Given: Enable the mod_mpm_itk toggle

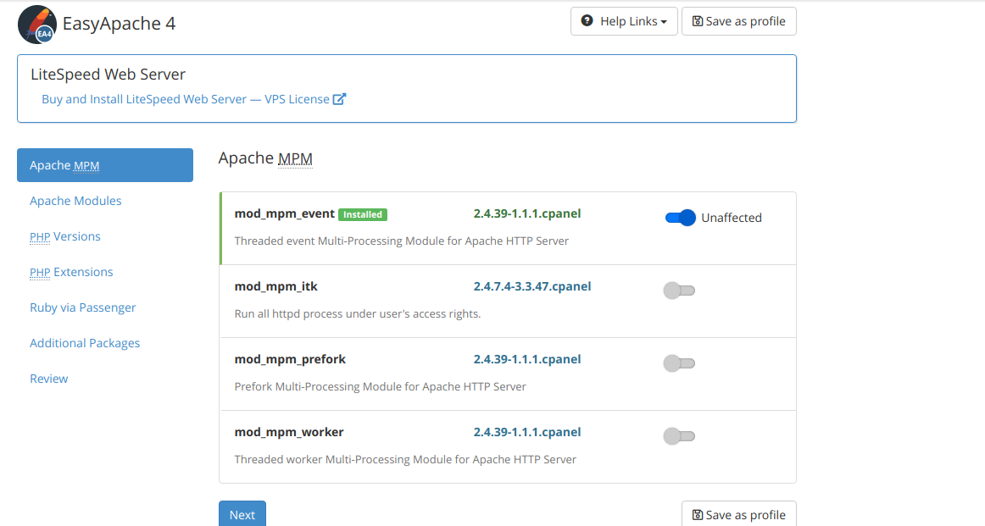Looking at the screenshot, I should tap(679, 291).
